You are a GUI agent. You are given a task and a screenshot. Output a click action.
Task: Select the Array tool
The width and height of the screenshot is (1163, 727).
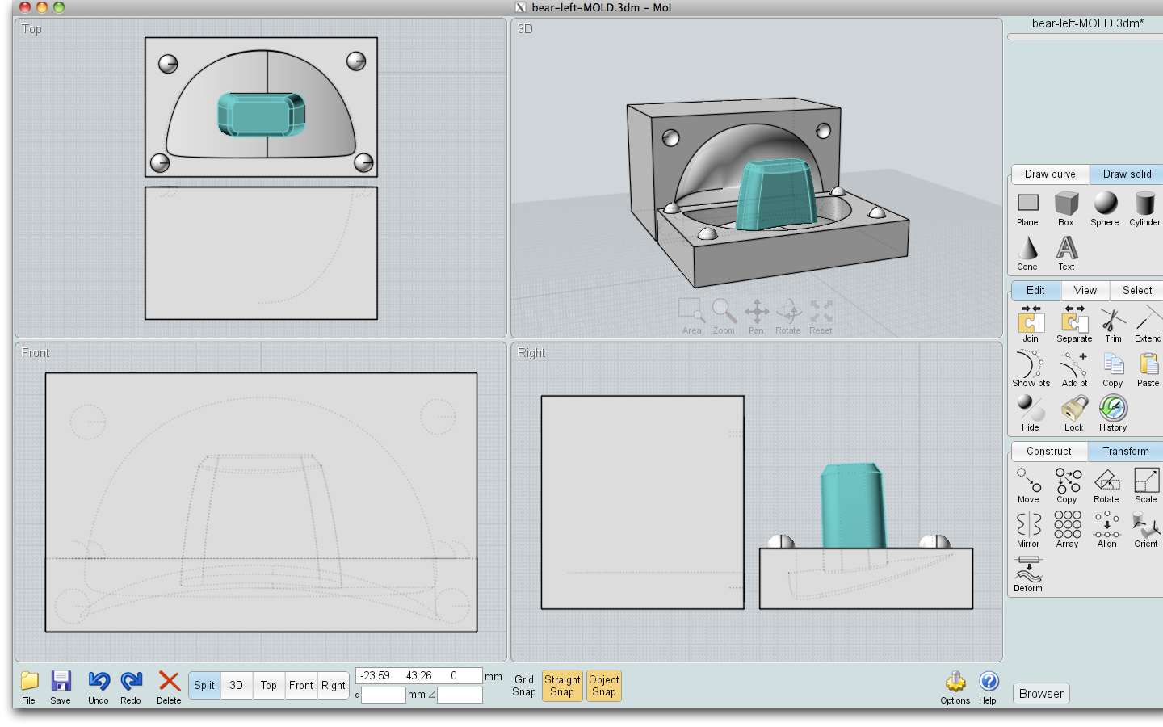pos(1067,527)
